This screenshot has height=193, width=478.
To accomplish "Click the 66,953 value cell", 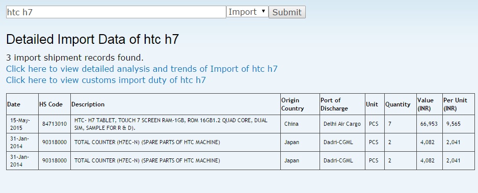I will click(x=430, y=124).
